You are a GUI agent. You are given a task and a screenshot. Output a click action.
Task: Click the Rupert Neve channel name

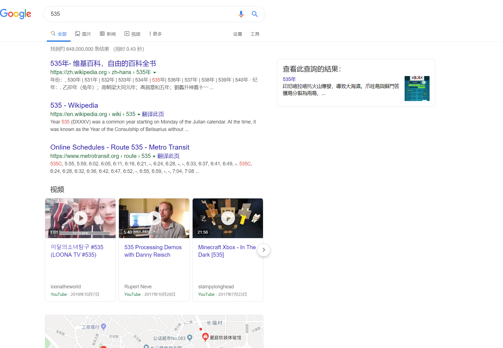pos(138,287)
